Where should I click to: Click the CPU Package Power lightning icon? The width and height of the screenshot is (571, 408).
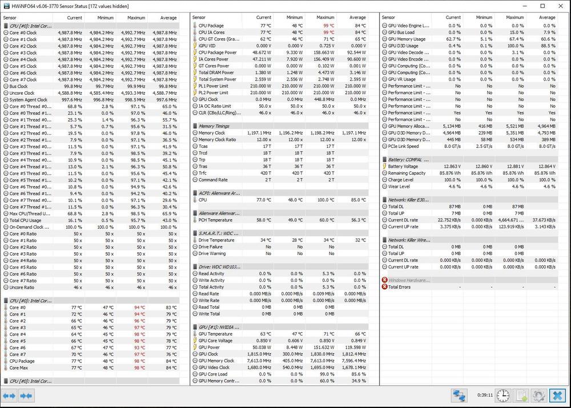pos(195,52)
